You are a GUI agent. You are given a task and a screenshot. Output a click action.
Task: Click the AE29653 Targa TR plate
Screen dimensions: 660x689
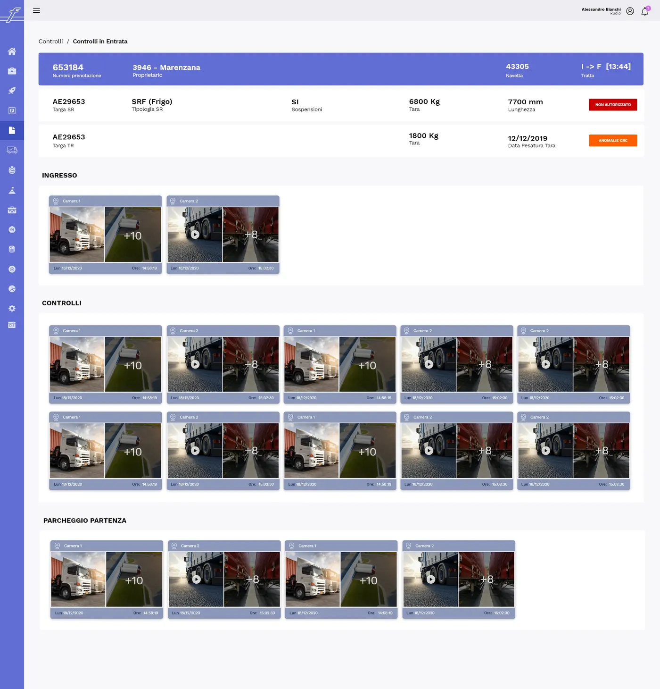[x=69, y=137]
